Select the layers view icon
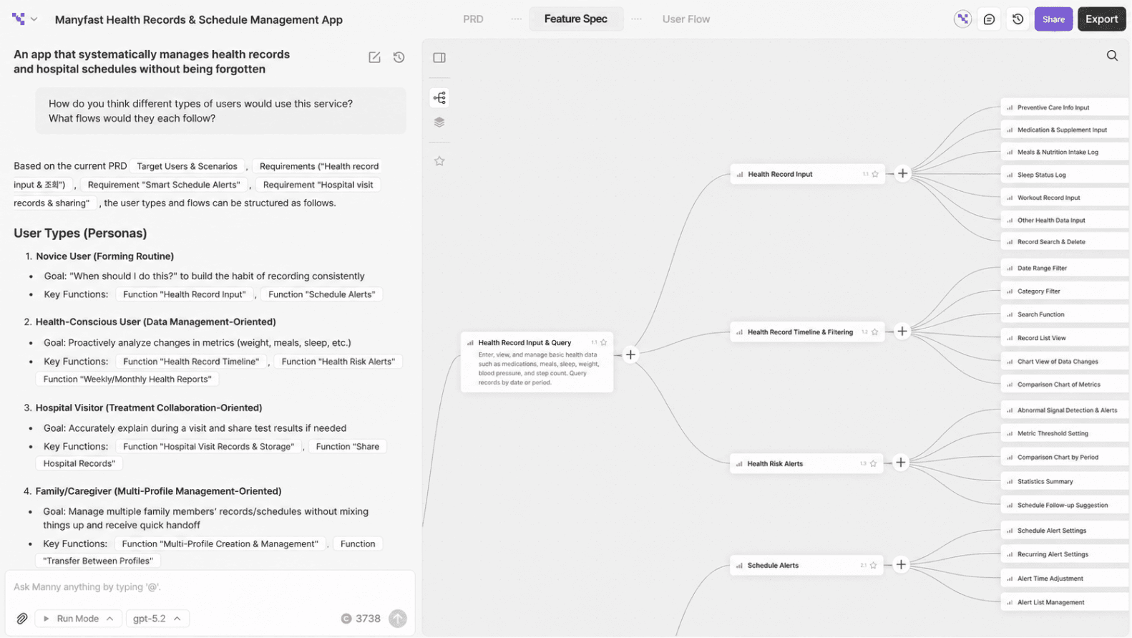The image size is (1132, 638). pos(439,122)
